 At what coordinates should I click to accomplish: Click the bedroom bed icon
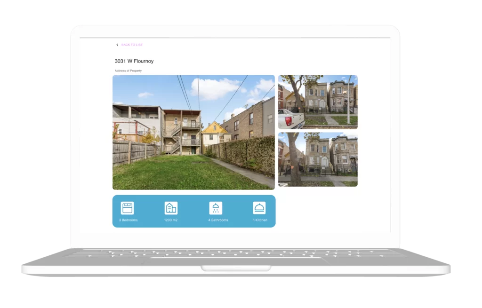(x=127, y=208)
